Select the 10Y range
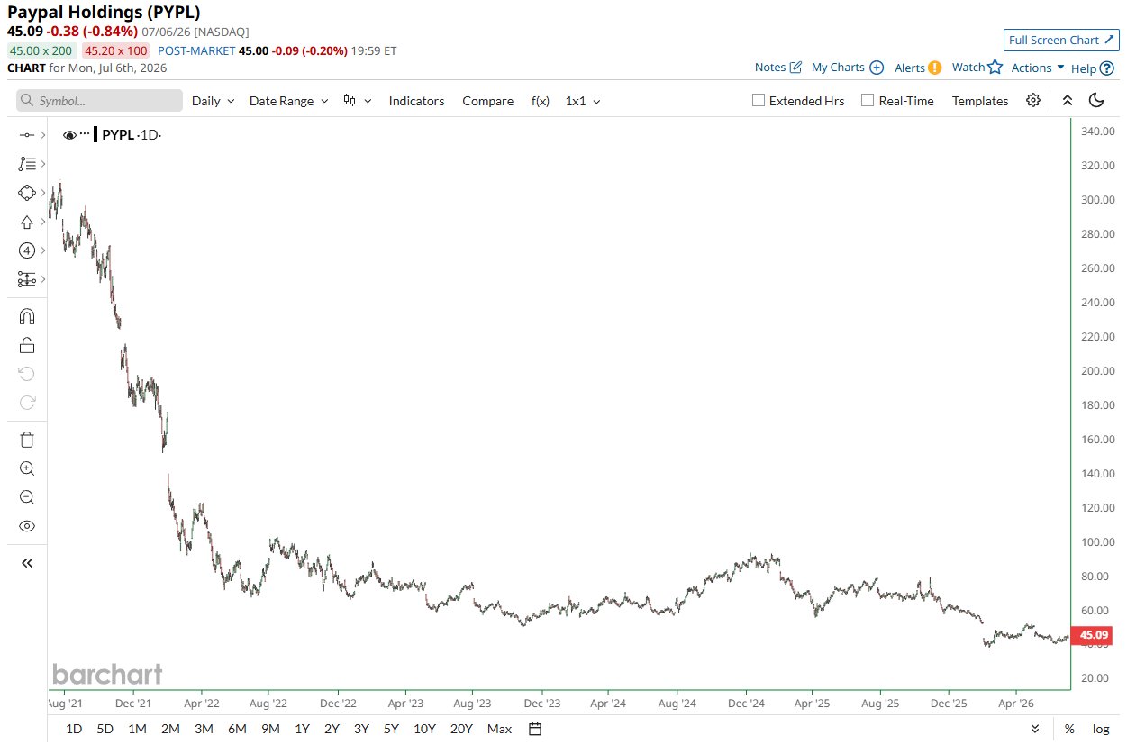The image size is (1127, 745). tap(424, 729)
